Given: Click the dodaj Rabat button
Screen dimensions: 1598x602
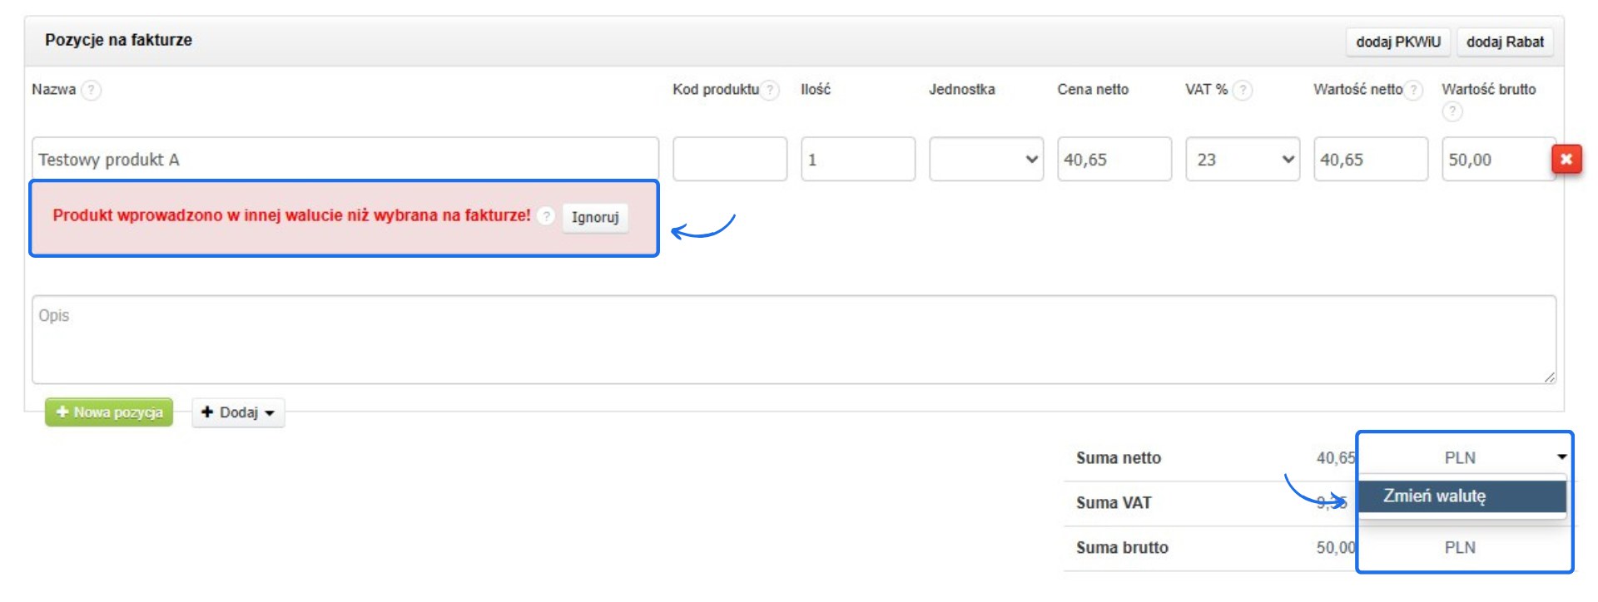Looking at the screenshot, I should point(1504,42).
